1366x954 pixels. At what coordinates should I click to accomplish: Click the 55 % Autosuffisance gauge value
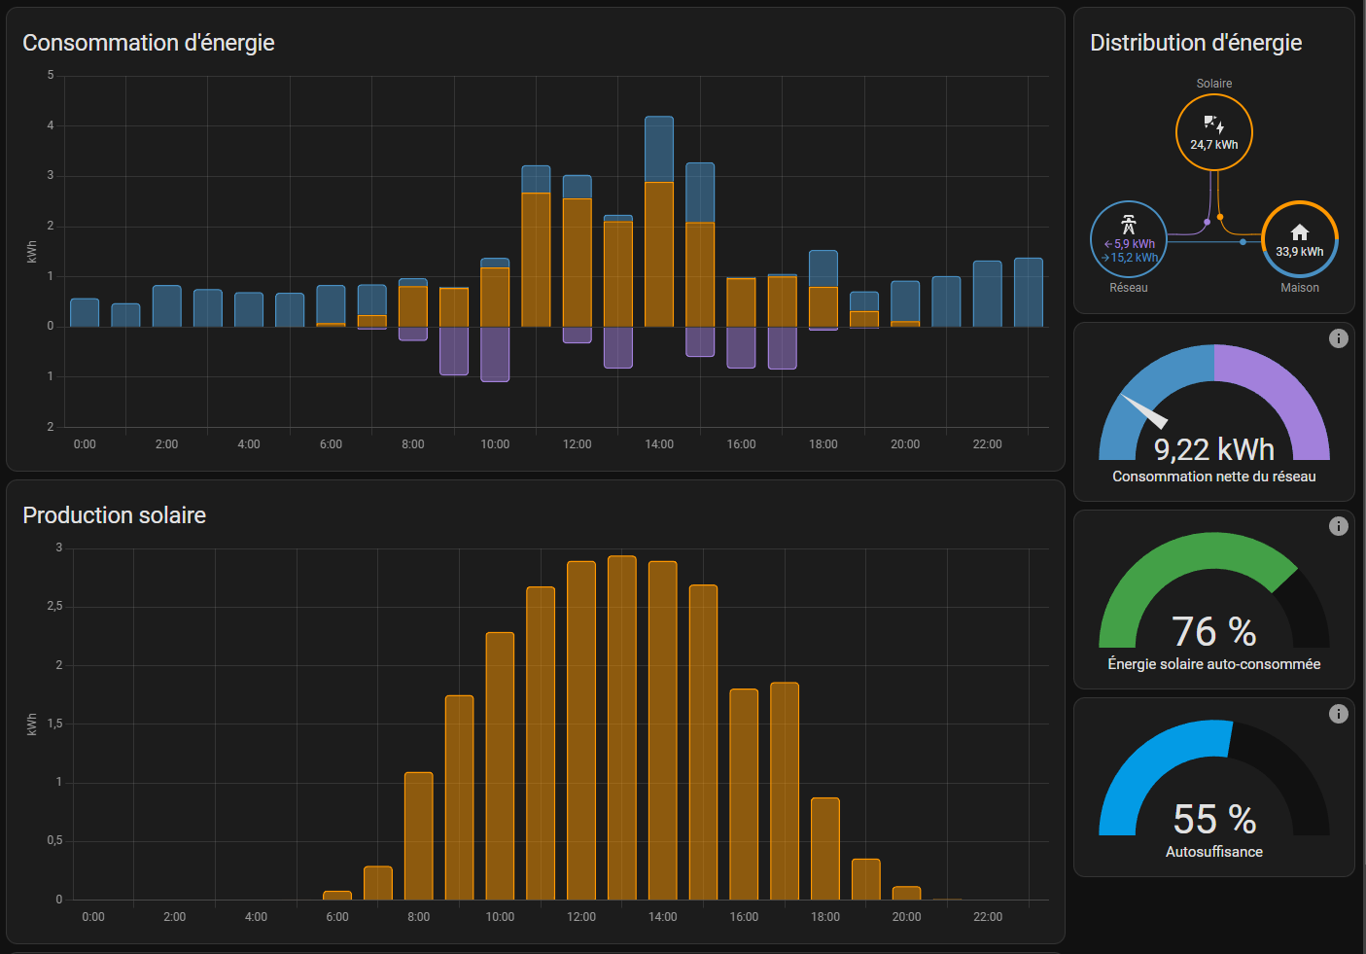click(x=1213, y=820)
